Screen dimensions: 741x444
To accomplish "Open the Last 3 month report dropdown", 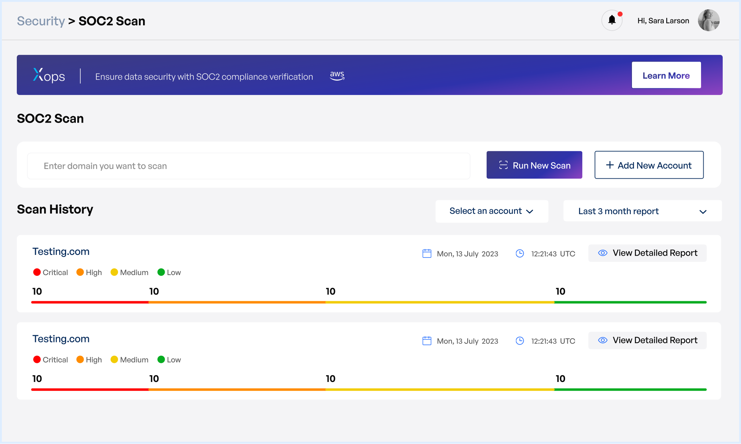I will click(642, 211).
